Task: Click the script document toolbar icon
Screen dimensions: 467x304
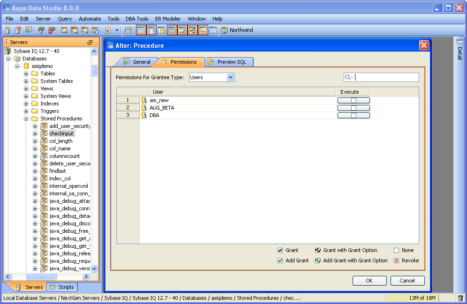Action: (108, 30)
